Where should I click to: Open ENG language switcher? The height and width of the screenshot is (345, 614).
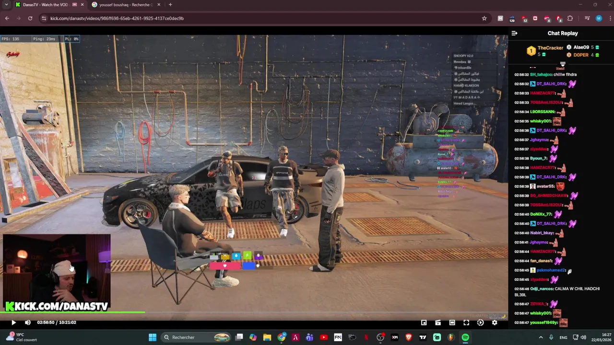[563, 337]
